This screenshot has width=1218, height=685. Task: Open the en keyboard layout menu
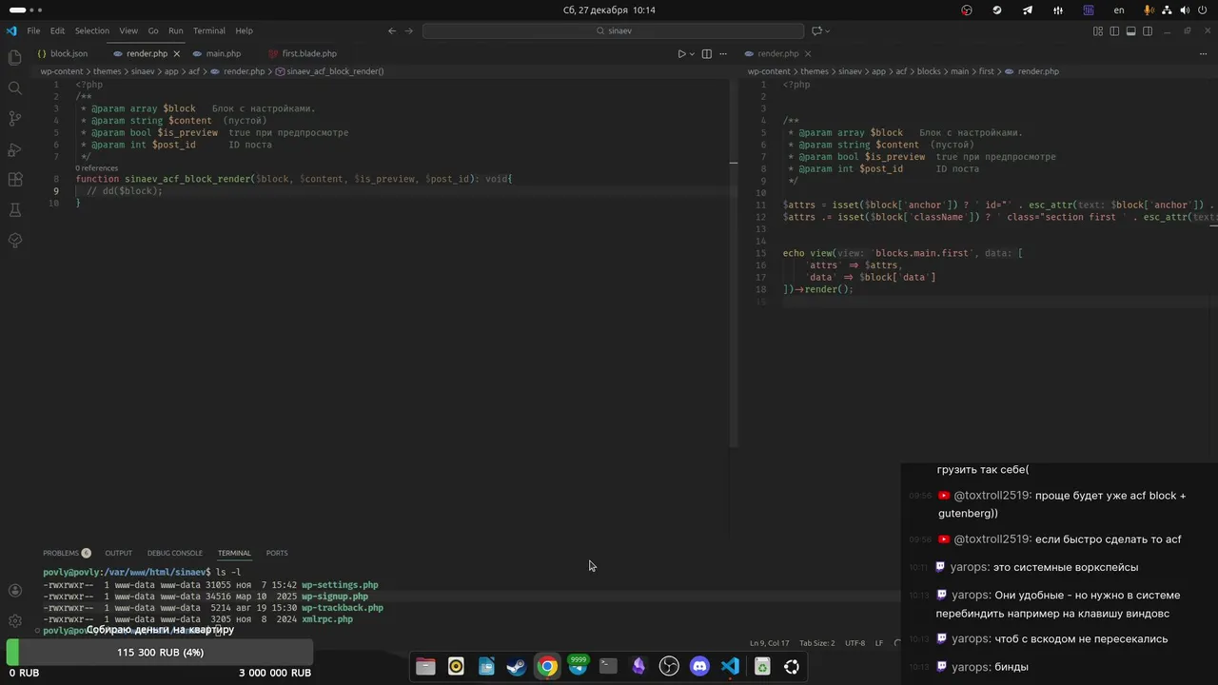coord(1119,10)
